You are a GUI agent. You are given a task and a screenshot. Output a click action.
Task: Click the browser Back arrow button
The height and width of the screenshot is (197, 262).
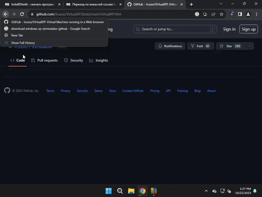pos(6,14)
